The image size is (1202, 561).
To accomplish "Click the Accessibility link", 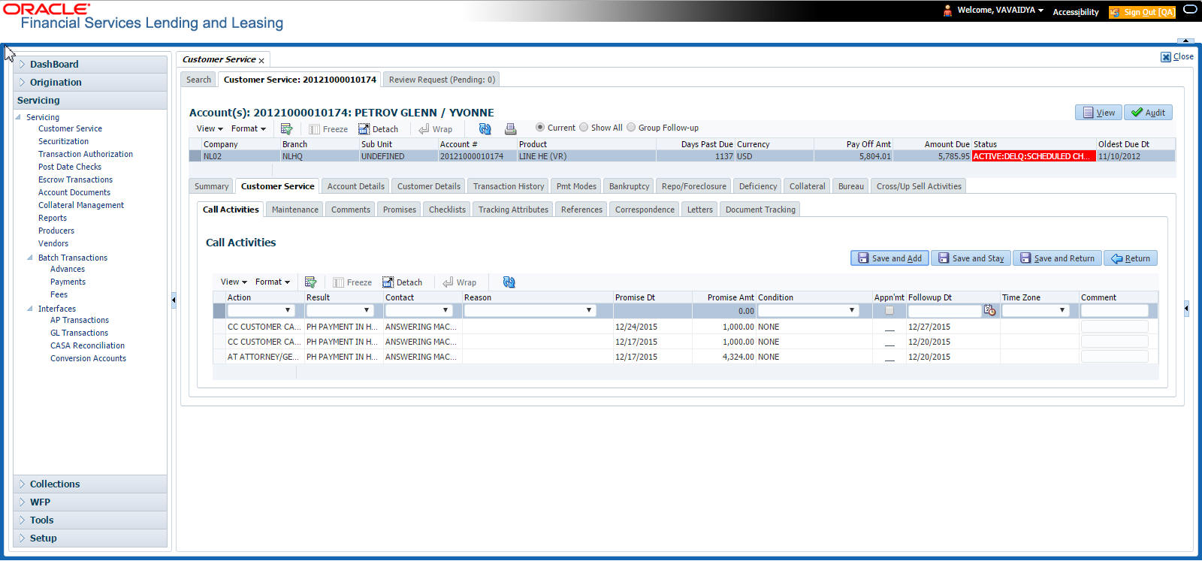I will 1076,12.
